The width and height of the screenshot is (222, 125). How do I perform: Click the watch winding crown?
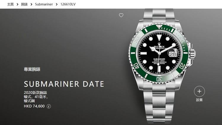pyautogui.click(x=193, y=54)
